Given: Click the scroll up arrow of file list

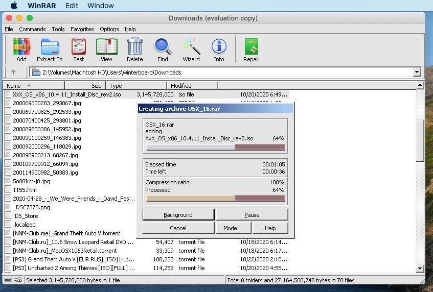Looking at the screenshot, I should 420,85.
